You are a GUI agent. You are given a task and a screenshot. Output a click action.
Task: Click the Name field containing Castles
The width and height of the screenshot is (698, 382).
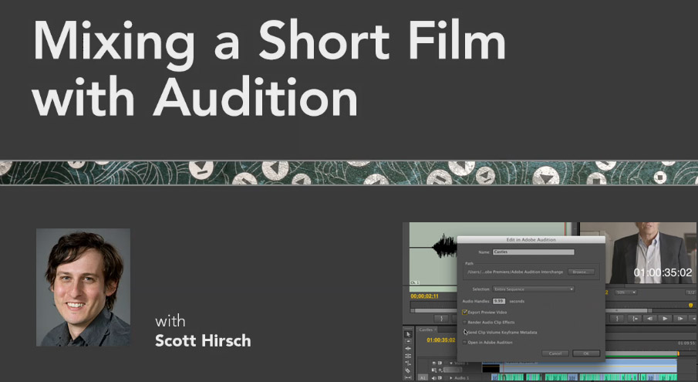tap(533, 252)
